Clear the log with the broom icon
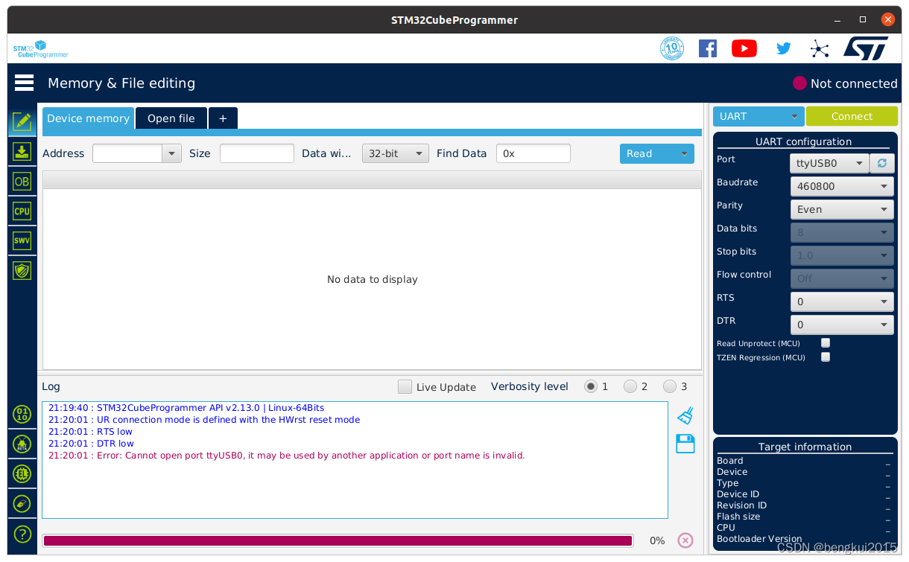Viewport: 909px width, 562px height. click(x=685, y=415)
